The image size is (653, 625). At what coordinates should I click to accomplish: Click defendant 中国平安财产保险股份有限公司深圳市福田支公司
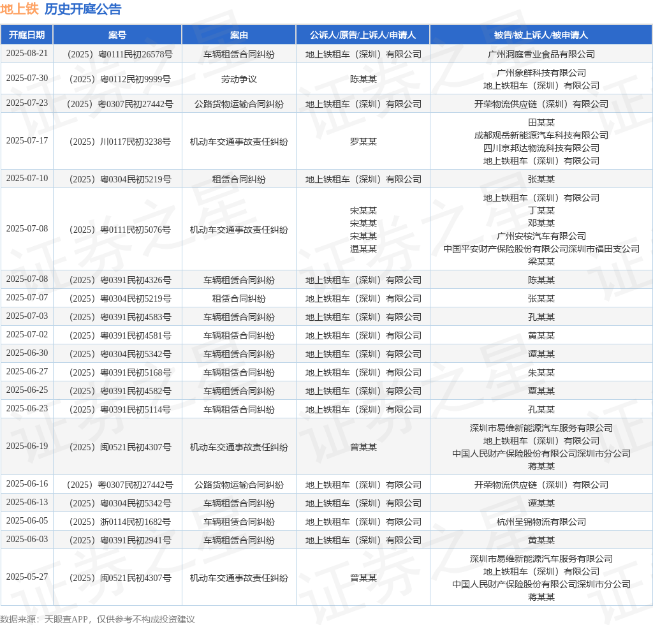541,249
